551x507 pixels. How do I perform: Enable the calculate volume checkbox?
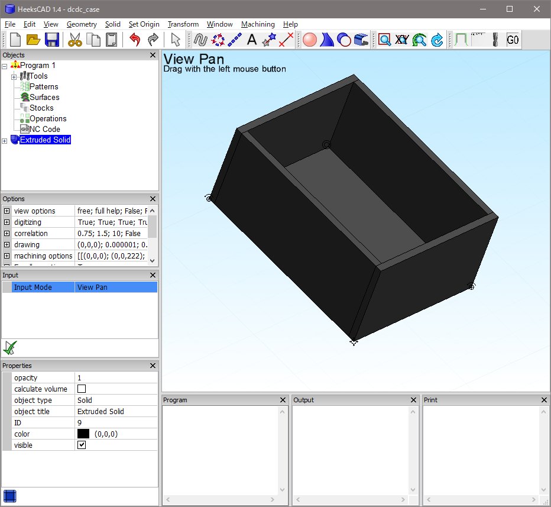coord(82,389)
